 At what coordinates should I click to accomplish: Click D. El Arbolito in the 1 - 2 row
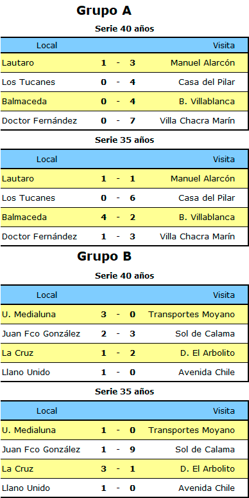[207, 353]
